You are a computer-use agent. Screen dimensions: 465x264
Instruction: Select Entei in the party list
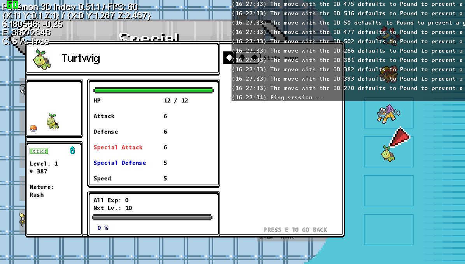coord(388,74)
